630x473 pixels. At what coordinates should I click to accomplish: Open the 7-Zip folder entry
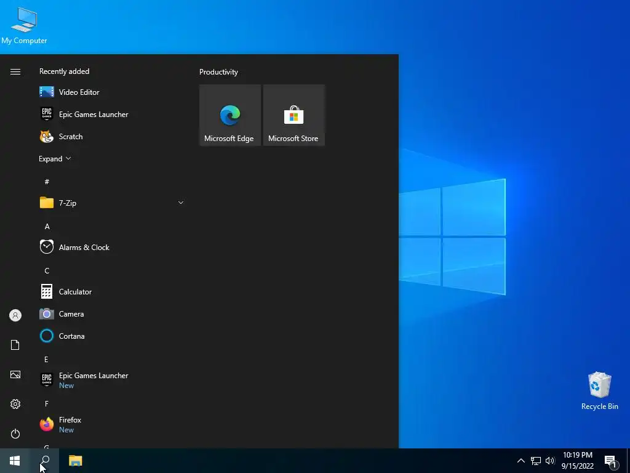[112, 203]
